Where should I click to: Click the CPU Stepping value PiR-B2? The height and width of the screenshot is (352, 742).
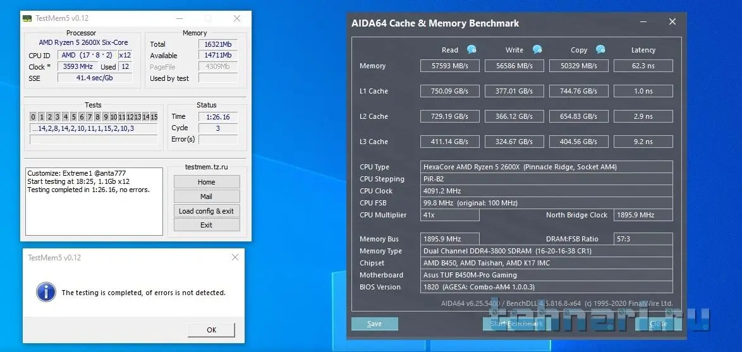click(x=547, y=179)
